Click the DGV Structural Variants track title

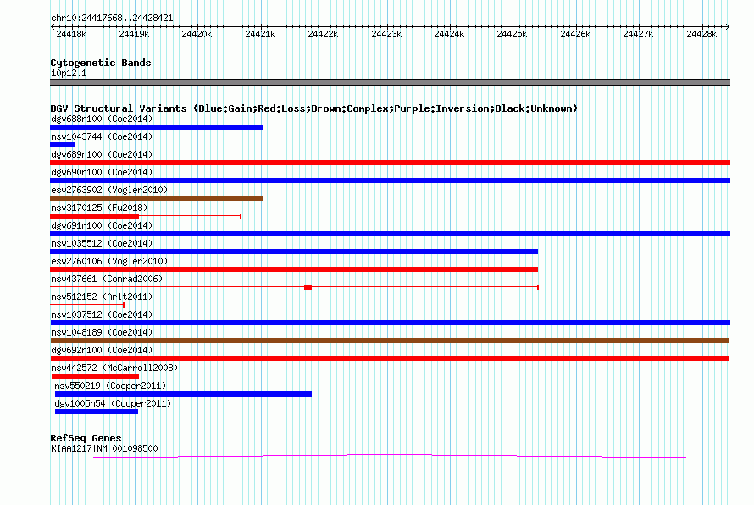(313, 108)
